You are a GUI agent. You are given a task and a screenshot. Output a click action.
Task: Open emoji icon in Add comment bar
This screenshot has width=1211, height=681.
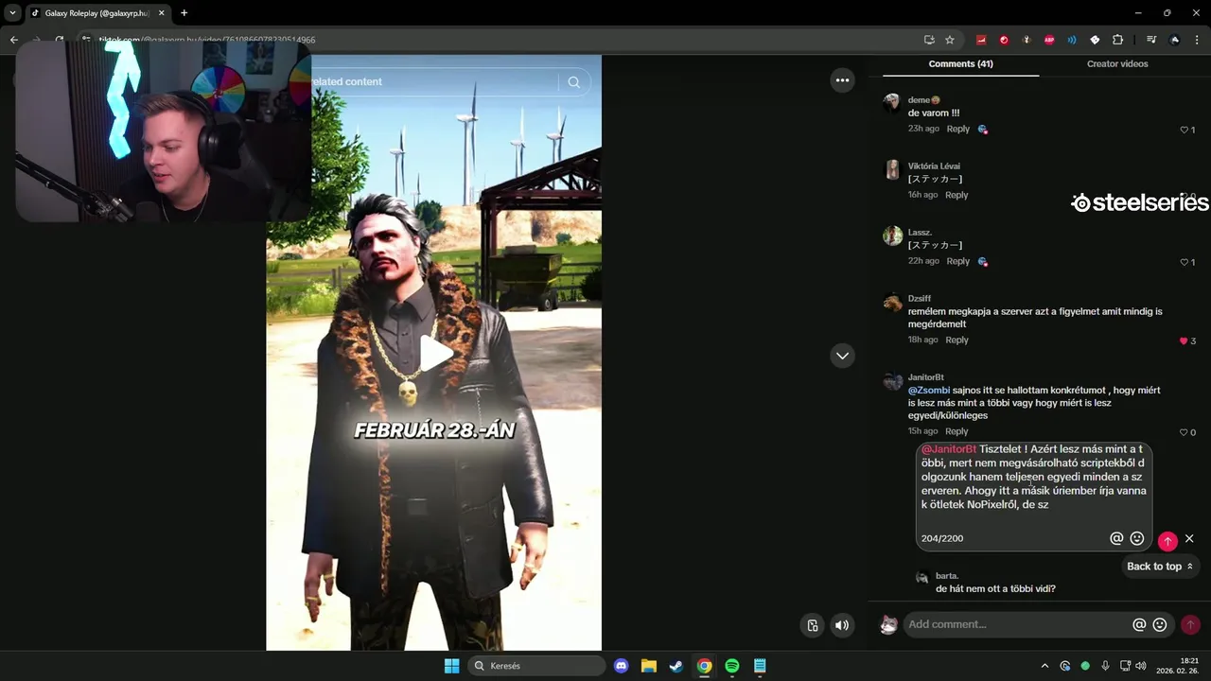(1160, 625)
